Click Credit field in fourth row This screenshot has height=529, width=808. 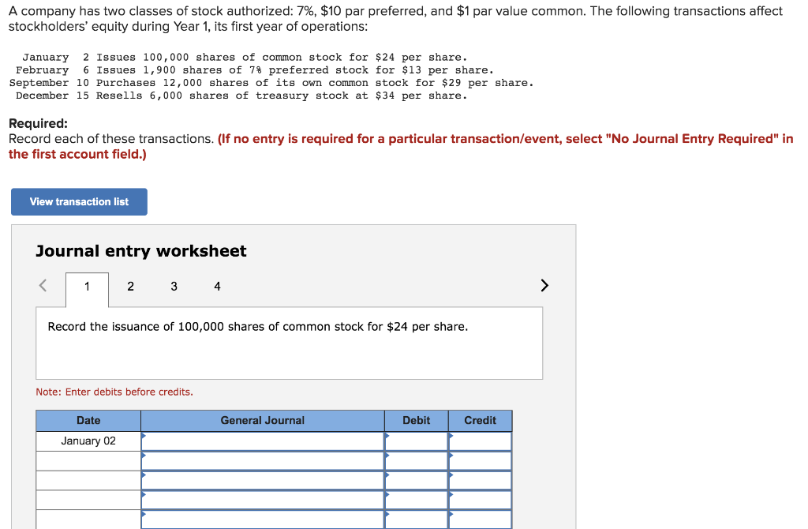[481, 500]
